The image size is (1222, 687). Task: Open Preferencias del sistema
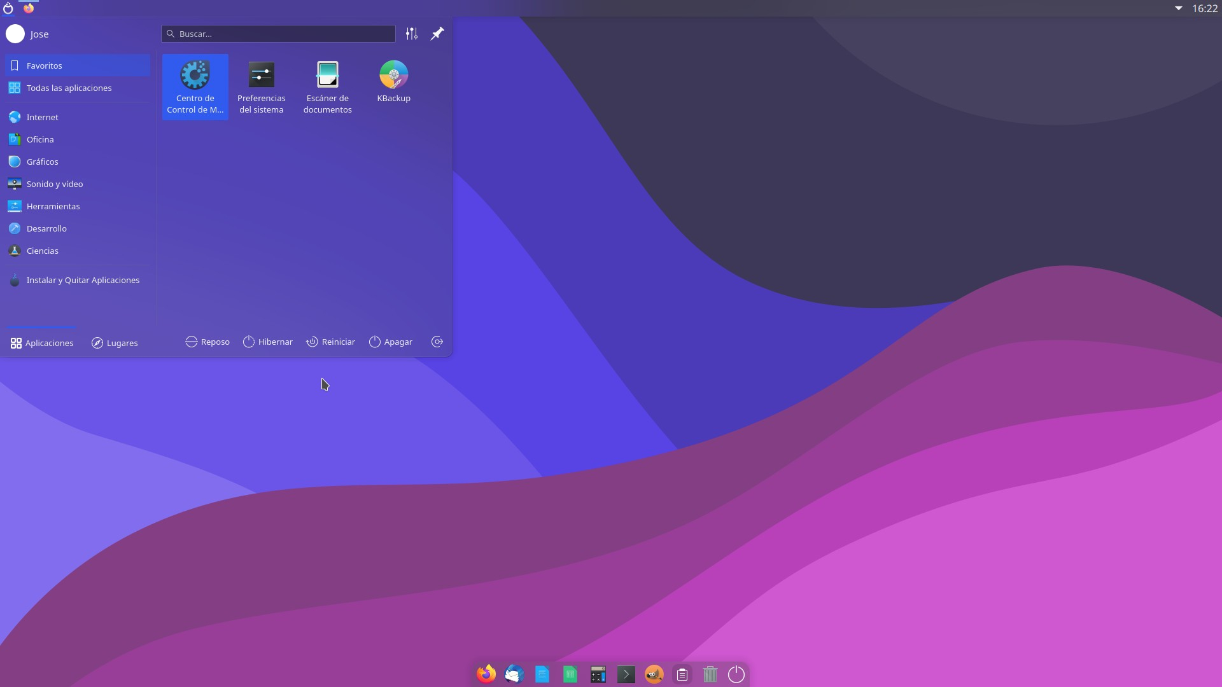coord(261,83)
